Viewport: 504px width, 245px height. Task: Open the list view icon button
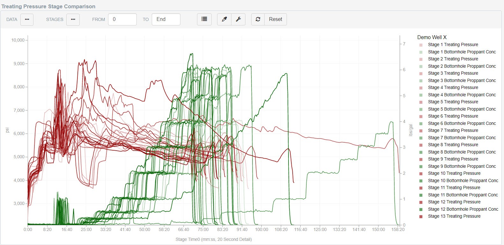coord(204,19)
